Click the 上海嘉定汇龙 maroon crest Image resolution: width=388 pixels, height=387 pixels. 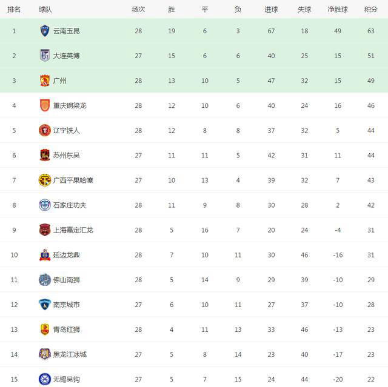(45, 230)
